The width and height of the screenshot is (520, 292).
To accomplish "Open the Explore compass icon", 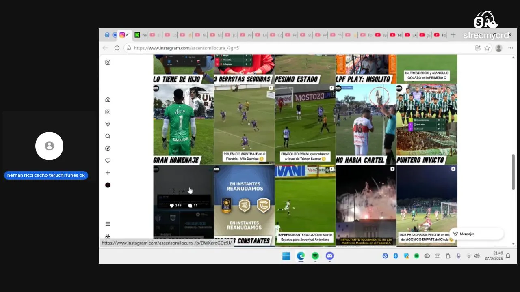I will click(x=108, y=148).
